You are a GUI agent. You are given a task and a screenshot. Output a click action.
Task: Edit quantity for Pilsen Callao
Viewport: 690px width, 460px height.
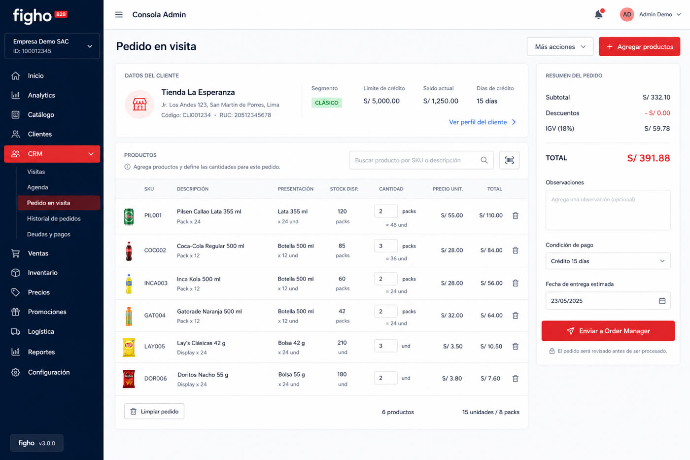[x=385, y=211]
